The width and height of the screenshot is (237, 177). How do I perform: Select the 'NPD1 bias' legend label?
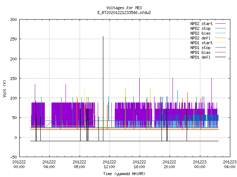[200, 52]
